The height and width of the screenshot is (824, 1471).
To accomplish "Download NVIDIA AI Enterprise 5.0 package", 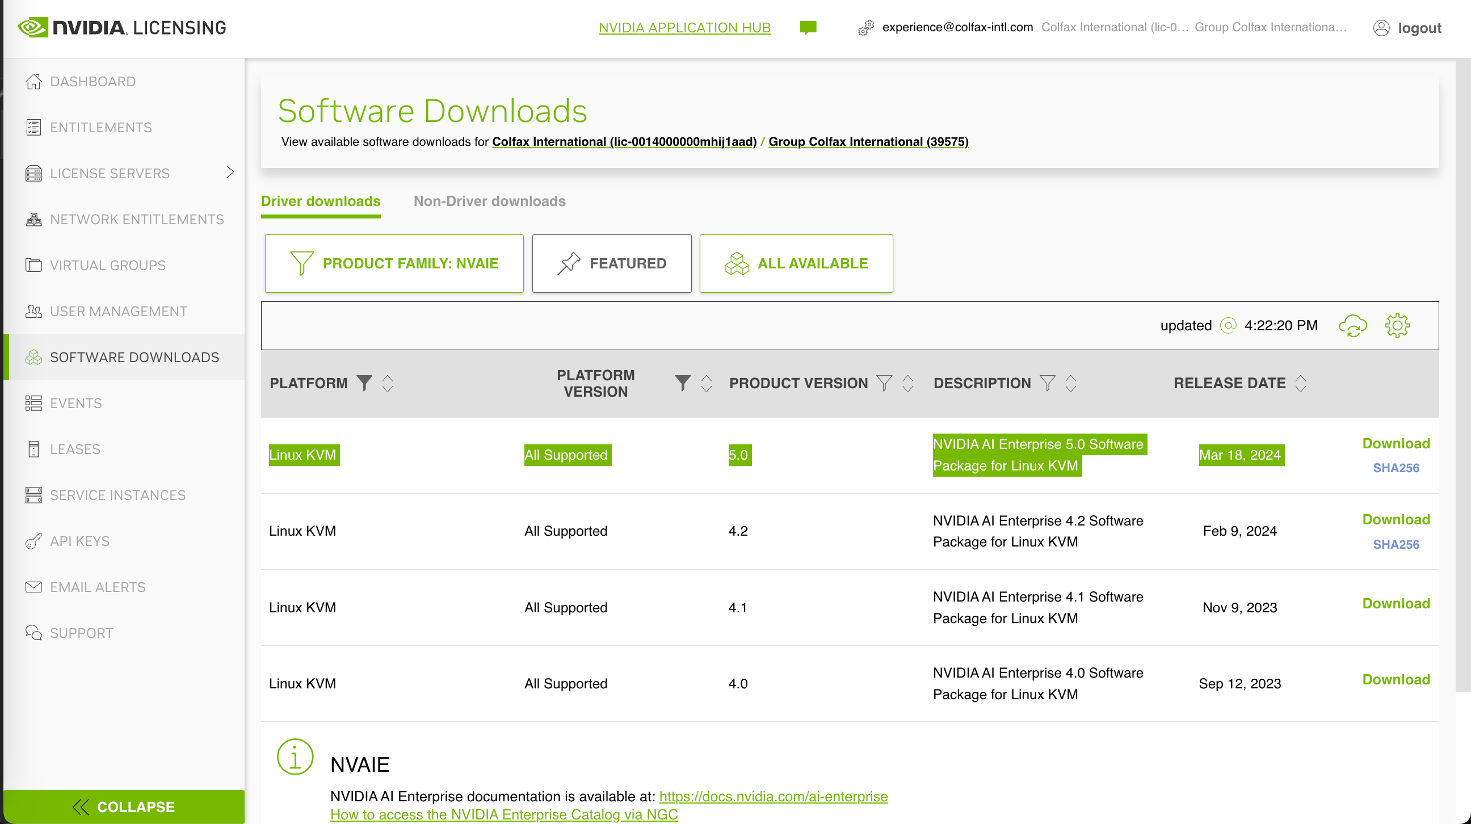I will pyautogui.click(x=1396, y=444).
